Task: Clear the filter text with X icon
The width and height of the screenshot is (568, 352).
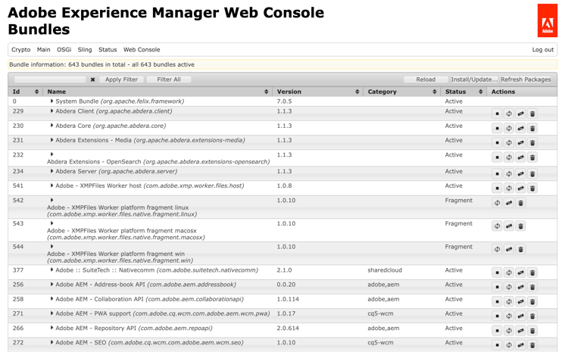Action: pos(92,79)
